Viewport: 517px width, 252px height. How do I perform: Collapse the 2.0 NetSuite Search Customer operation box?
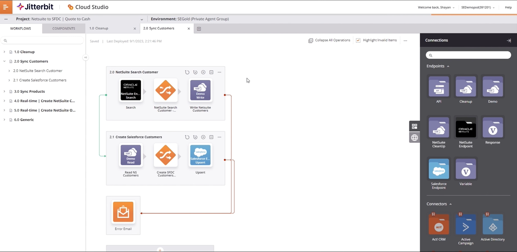point(211,72)
